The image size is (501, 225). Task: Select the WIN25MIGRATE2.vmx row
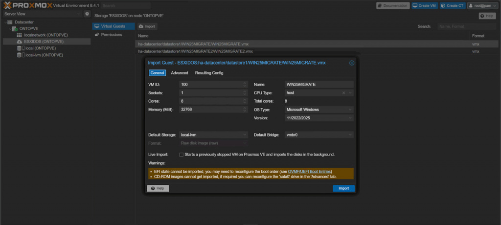[x=317, y=51]
